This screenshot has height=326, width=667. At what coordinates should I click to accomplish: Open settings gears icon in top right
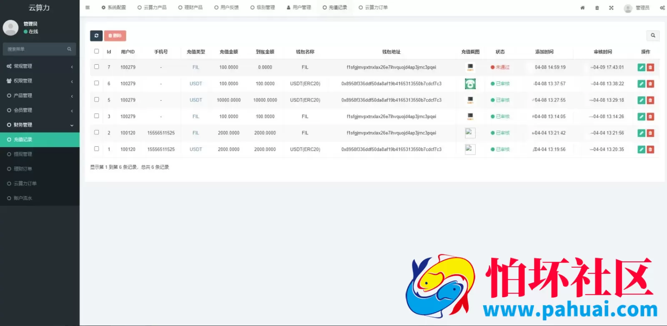click(x=662, y=8)
